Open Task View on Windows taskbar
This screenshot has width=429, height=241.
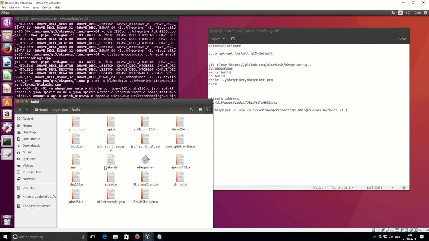click(x=93, y=237)
